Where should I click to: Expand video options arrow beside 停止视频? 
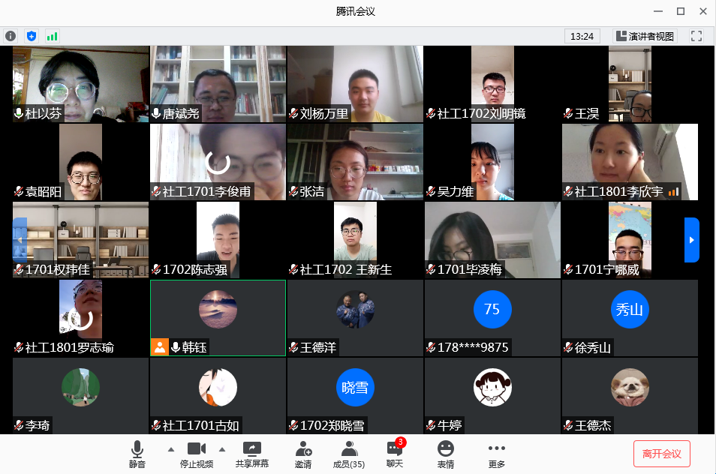pyautogui.click(x=221, y=449)
